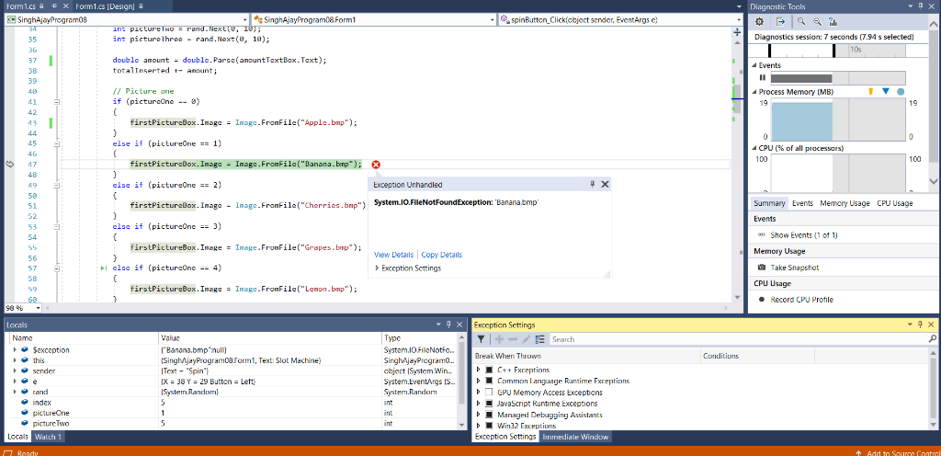941x456 pixels.
Task: Open the Events tab in Diagnostic Tools
Action: pos(802,203)
